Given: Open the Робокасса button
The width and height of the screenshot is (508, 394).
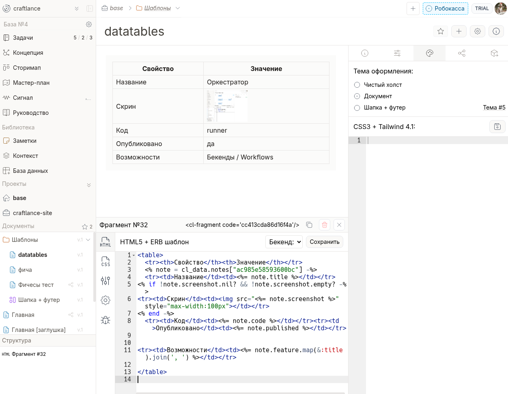Looking at the screenshot, I should (x=445, y=9).
